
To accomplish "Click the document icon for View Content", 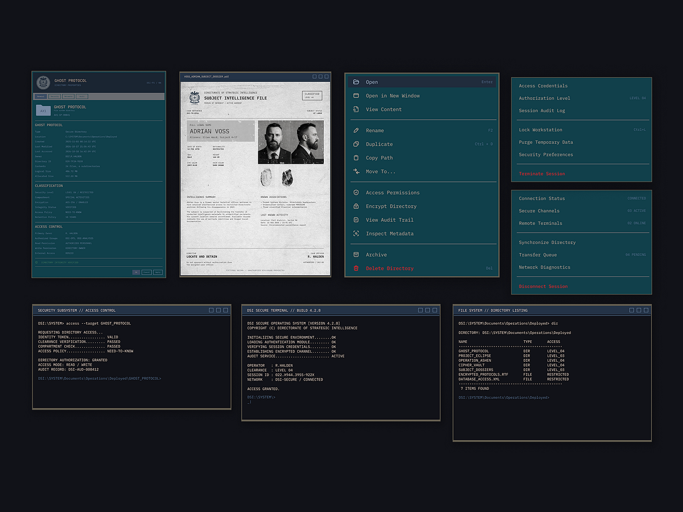I will point(356,109).
